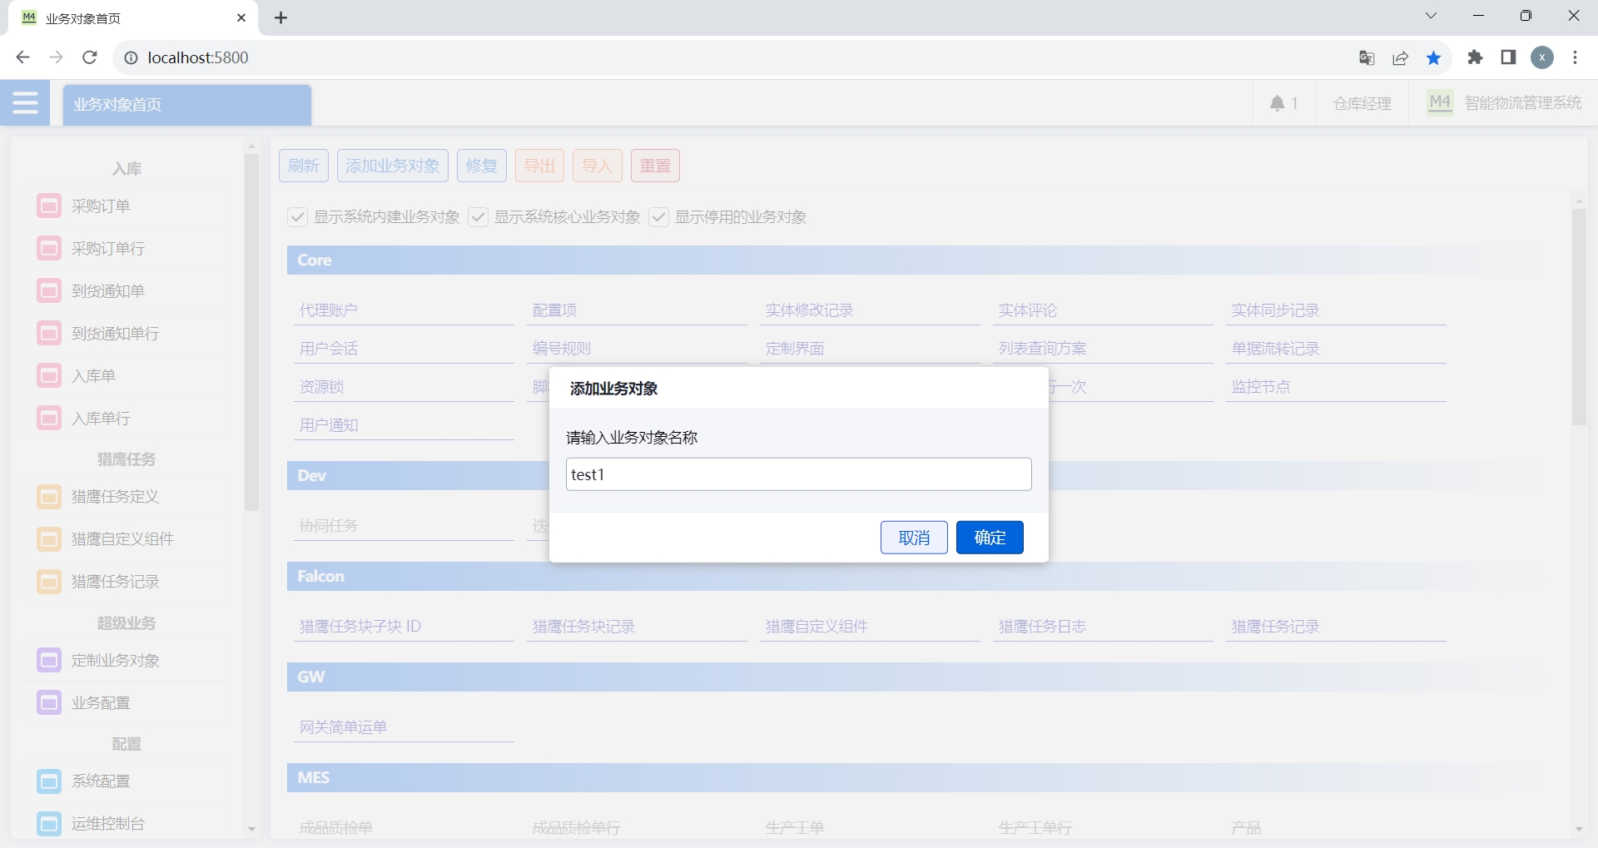1598x848 pixels.
Task: Open a new browser tab
Action: [281, 18]
